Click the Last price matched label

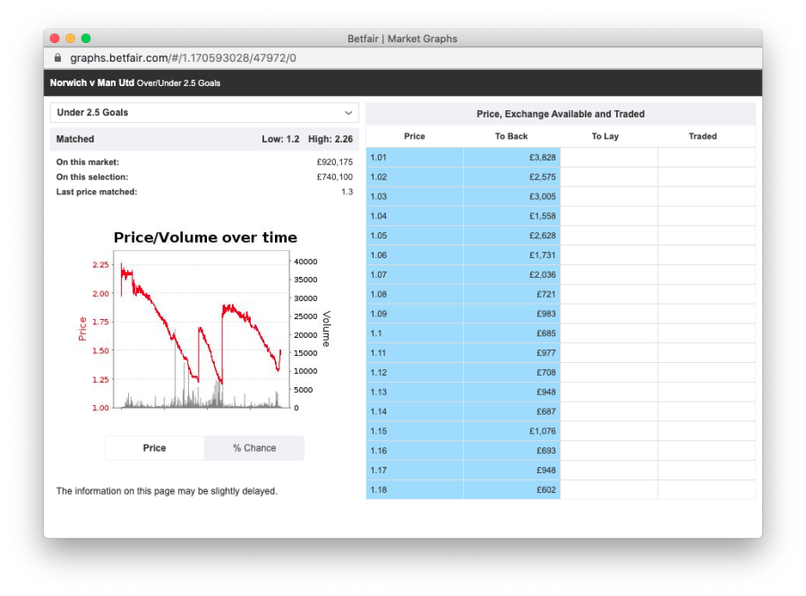point(97,192)
